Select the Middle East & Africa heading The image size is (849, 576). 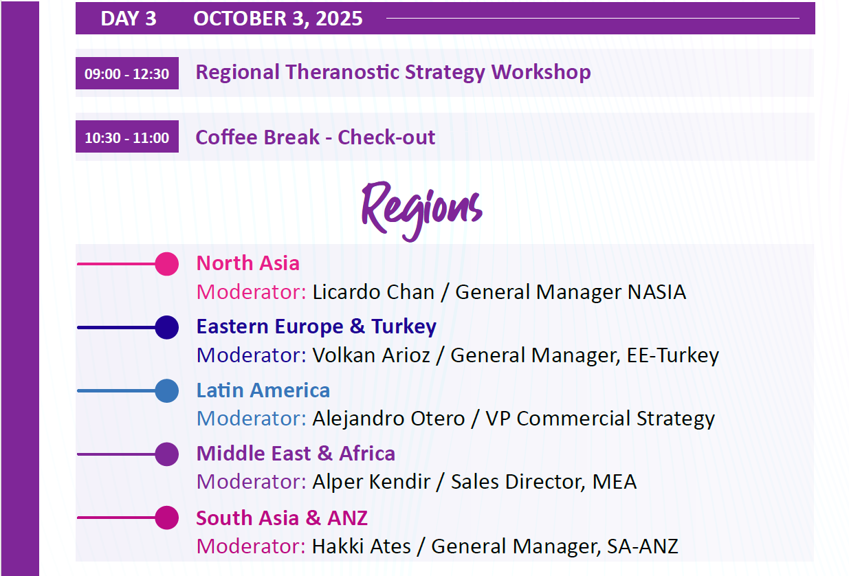(296, 454)
